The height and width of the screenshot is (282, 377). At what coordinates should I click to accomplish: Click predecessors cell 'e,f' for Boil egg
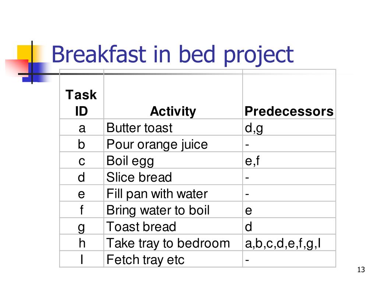pos(289,160)
